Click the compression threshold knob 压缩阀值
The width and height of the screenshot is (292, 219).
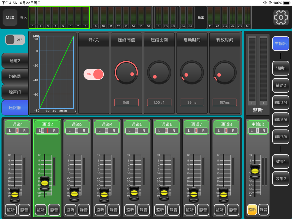coord(126,72)
